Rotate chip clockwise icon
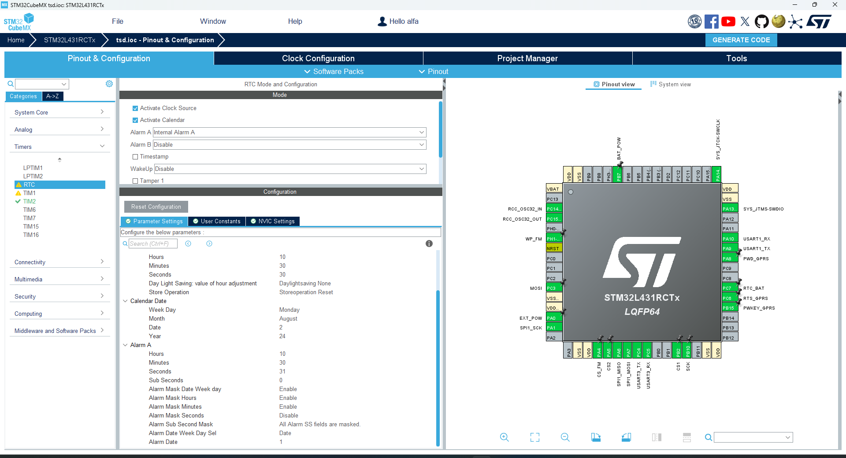This screenshot has width=846, height=458. coord(596,437)
